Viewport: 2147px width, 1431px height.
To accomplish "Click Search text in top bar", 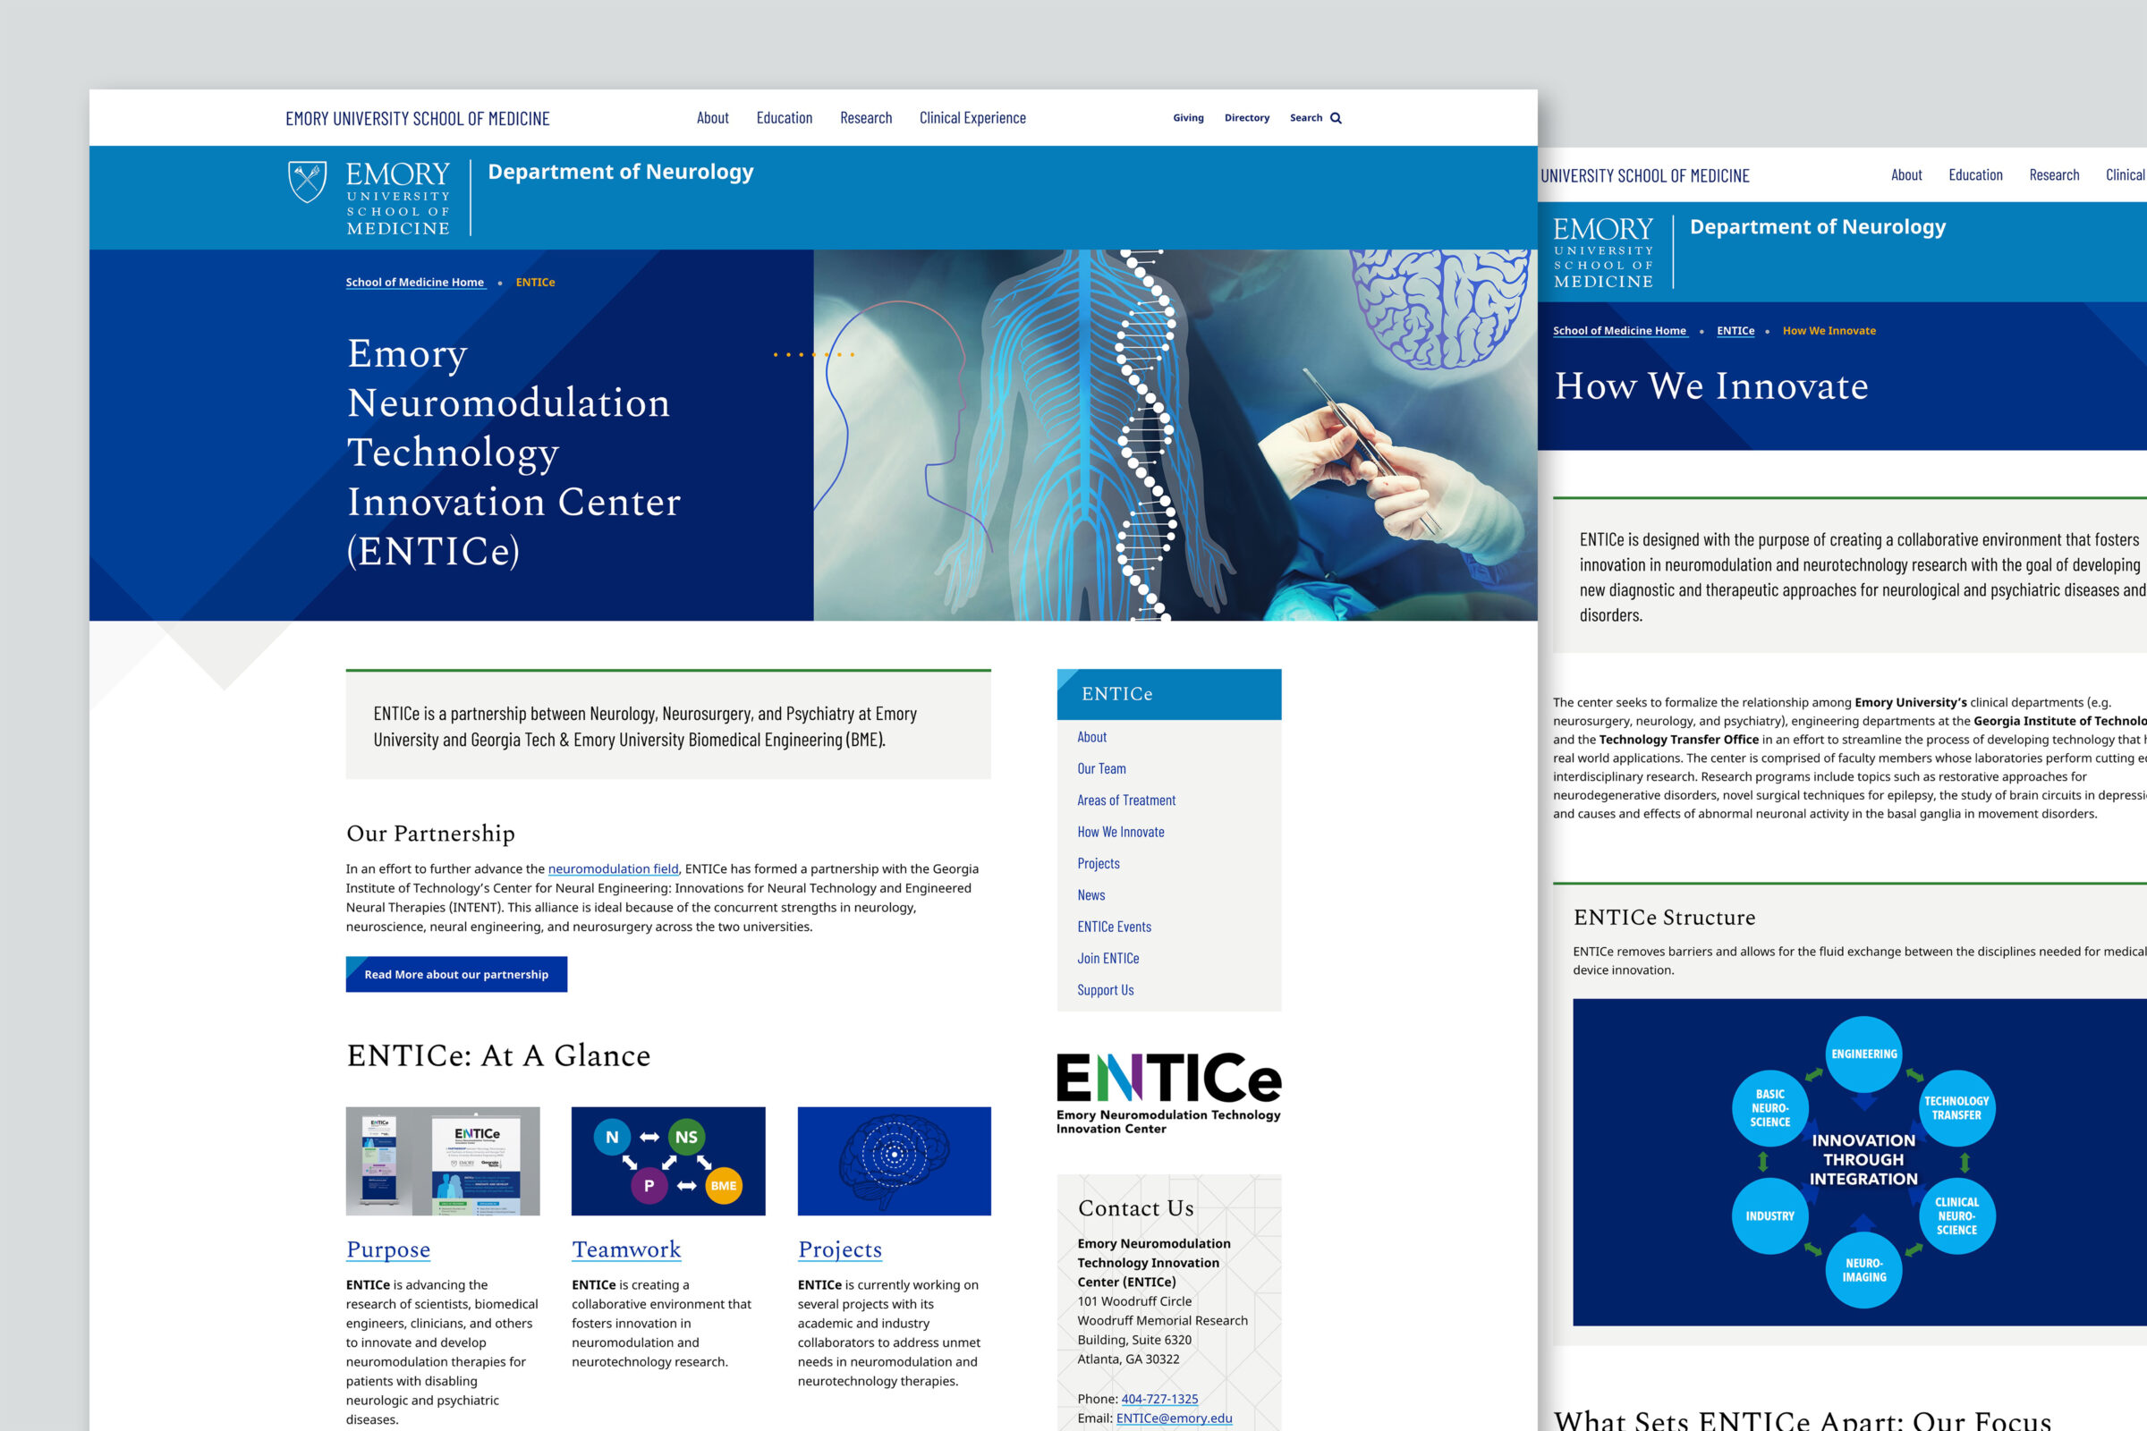I will [x=1305, y=118].
